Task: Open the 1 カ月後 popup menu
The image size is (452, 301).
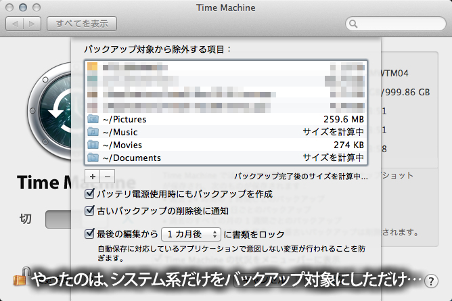Action: 191,234
